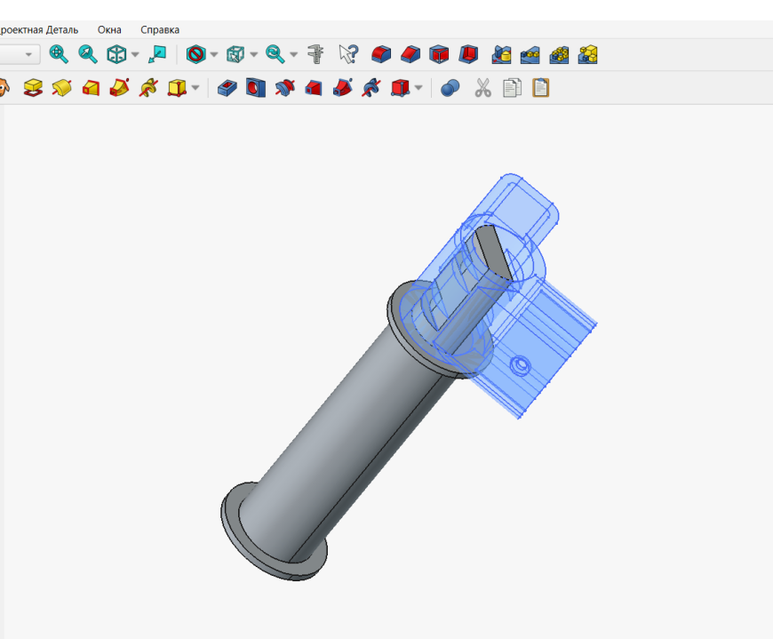This screenshot has height=639, width=773.
Task: Open the Окна menu
Action: [x=109, y=29]
